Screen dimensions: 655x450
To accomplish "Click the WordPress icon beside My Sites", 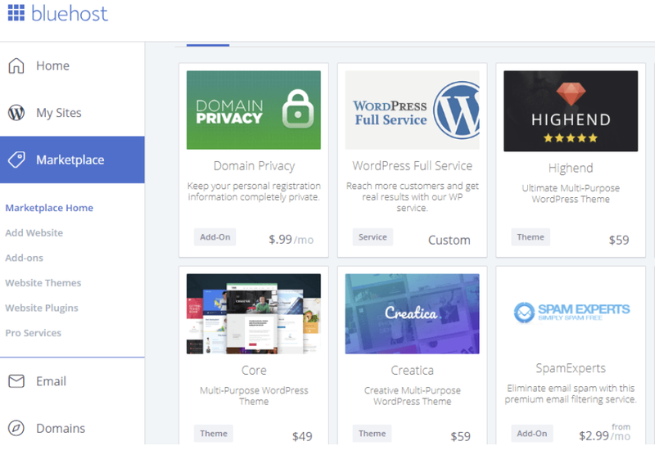I will pos(16,113).
